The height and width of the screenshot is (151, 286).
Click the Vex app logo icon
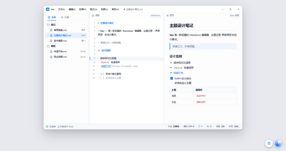[x=47, y=9]
